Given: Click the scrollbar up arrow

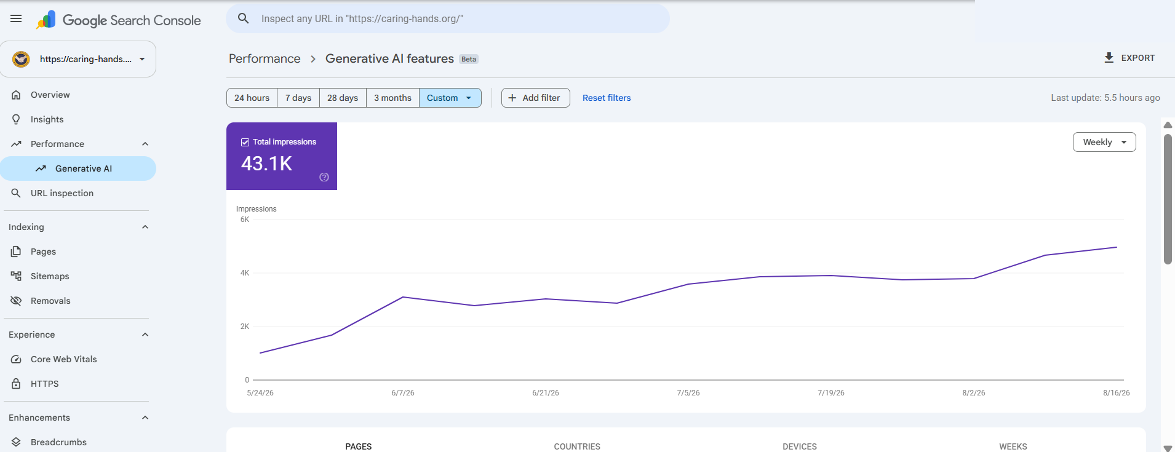Looking at the screenshot, I should click(x=1168, y=125).
